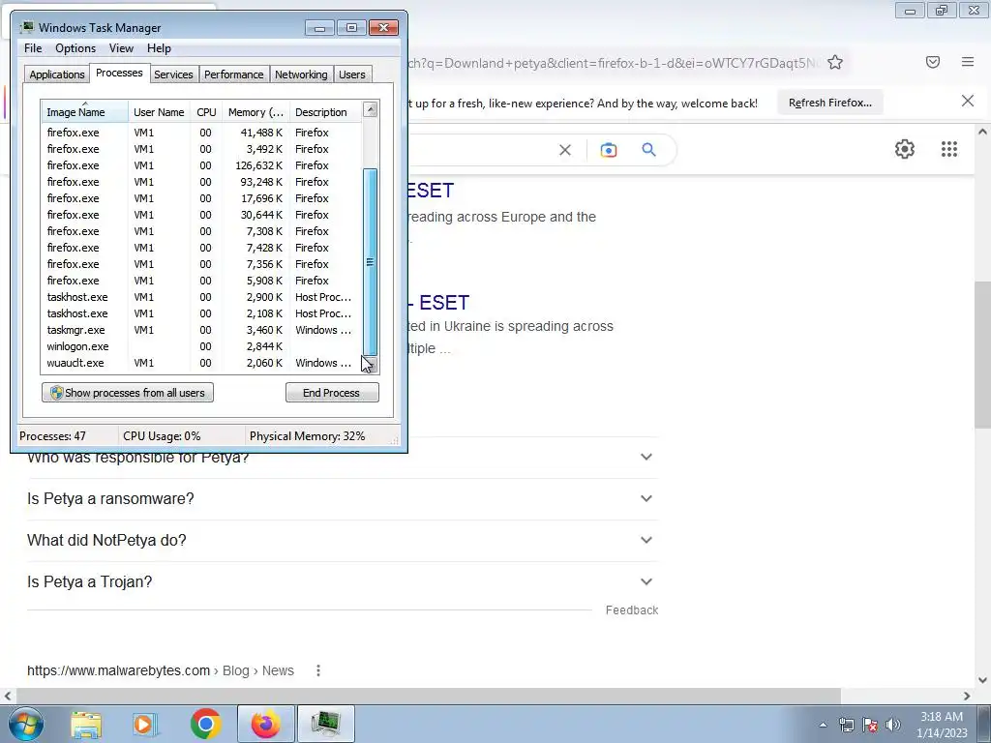
Task: Click Show processes from all users
Action: pos(128,393)
